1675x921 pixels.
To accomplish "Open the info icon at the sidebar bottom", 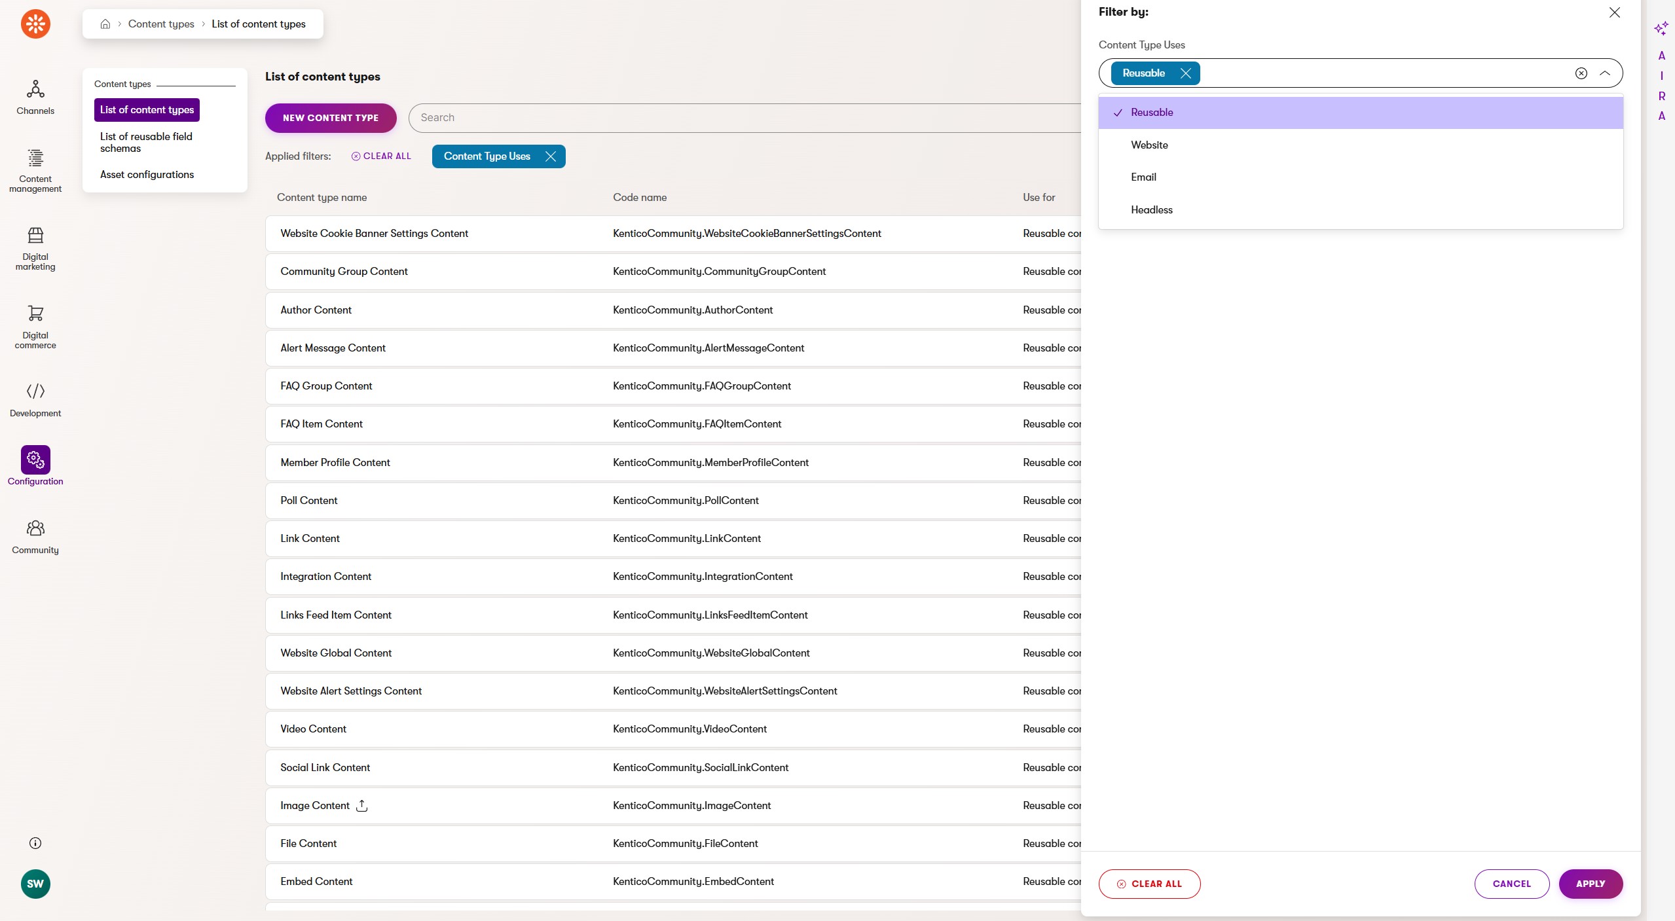I will (35, 842).
